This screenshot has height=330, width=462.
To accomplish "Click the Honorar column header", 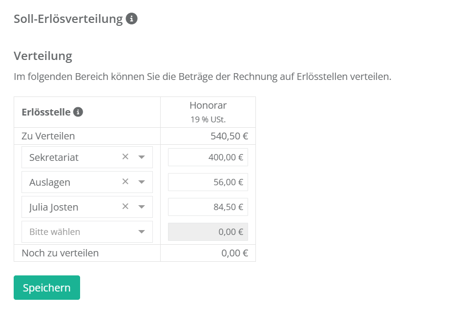I will tap(208, 106).
